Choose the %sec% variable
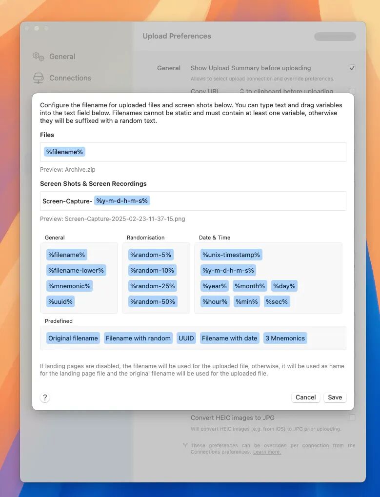 pyautogui.click(x=277, y=301)
